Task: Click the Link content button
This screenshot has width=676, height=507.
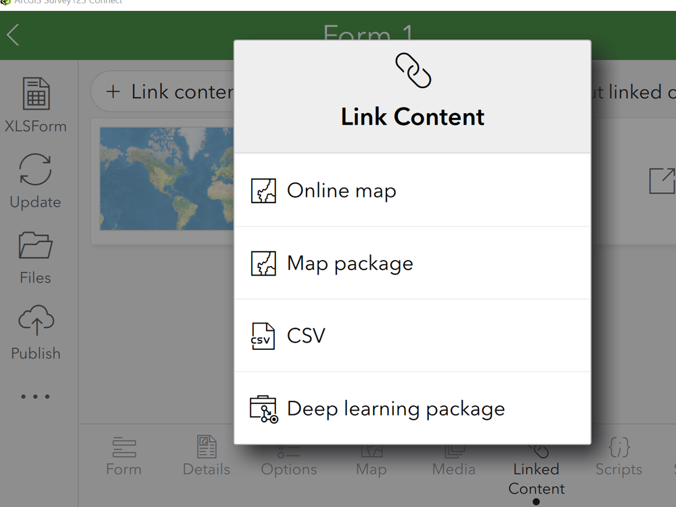Action: coord(163,91)
